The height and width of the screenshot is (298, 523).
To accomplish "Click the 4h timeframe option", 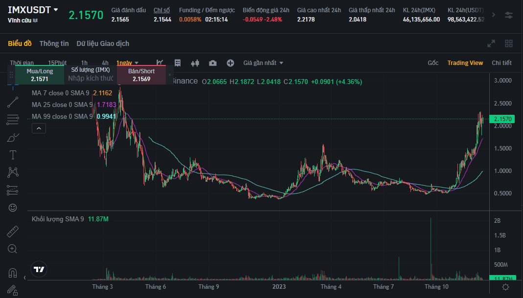I will click(104, 63).
